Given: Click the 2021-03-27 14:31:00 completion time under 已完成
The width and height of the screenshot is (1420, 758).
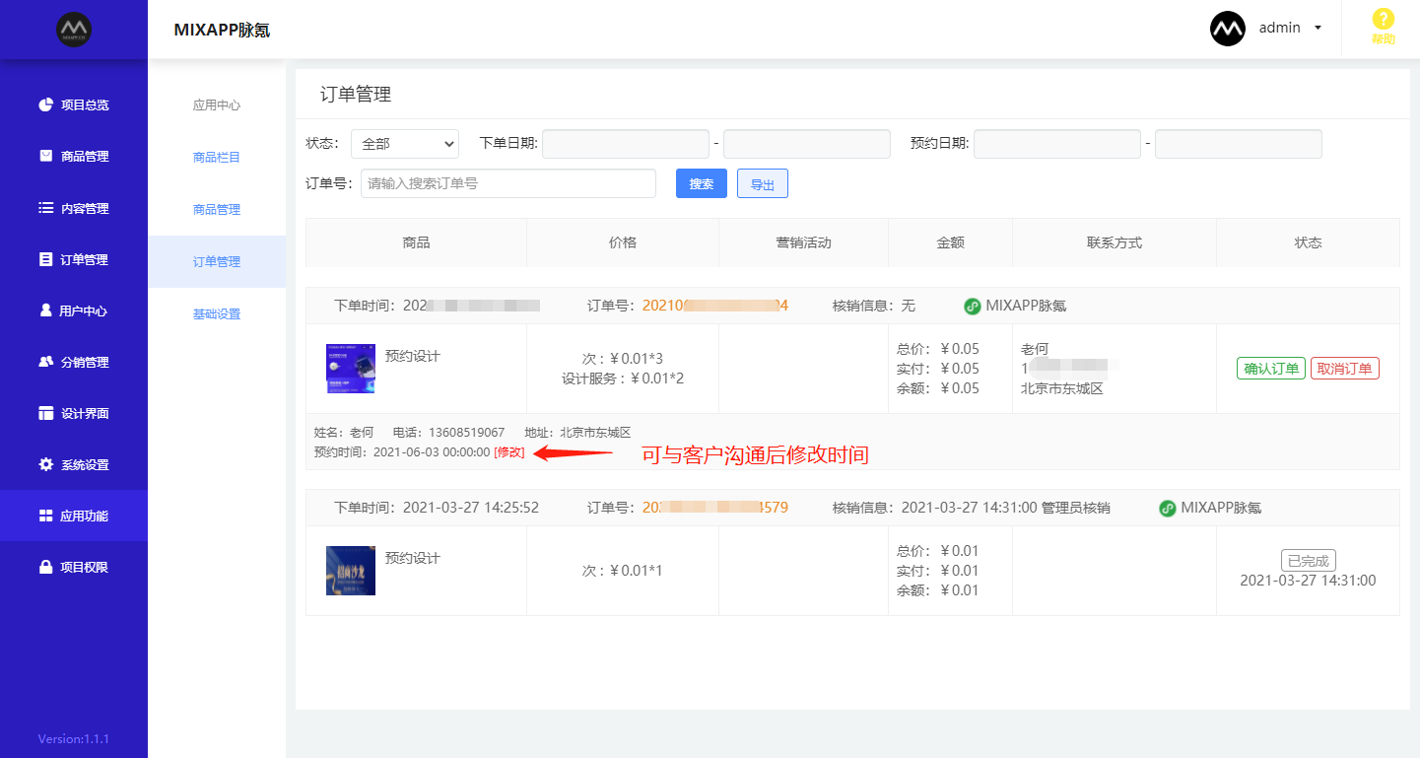Looking at the screenshot, I should click(x=1309, y=581).
